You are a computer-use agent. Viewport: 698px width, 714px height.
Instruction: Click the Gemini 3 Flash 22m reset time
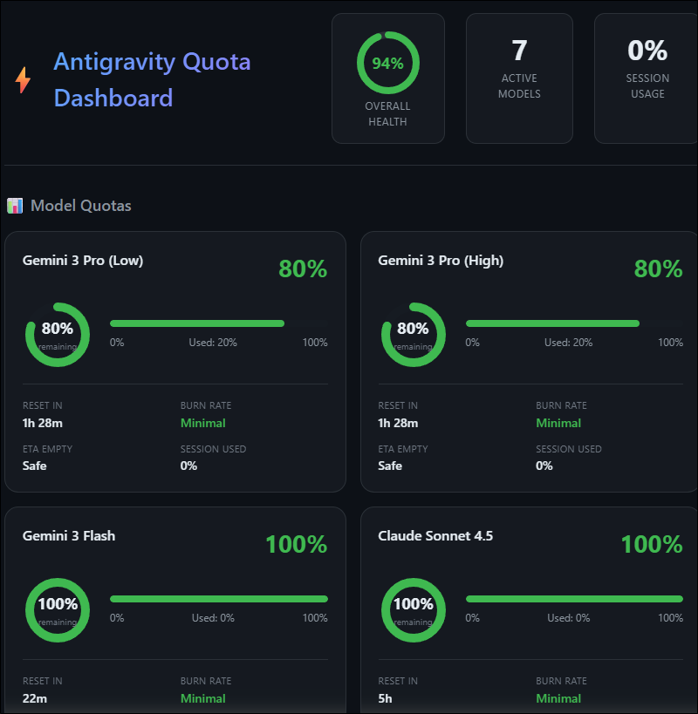click(35, 698)
